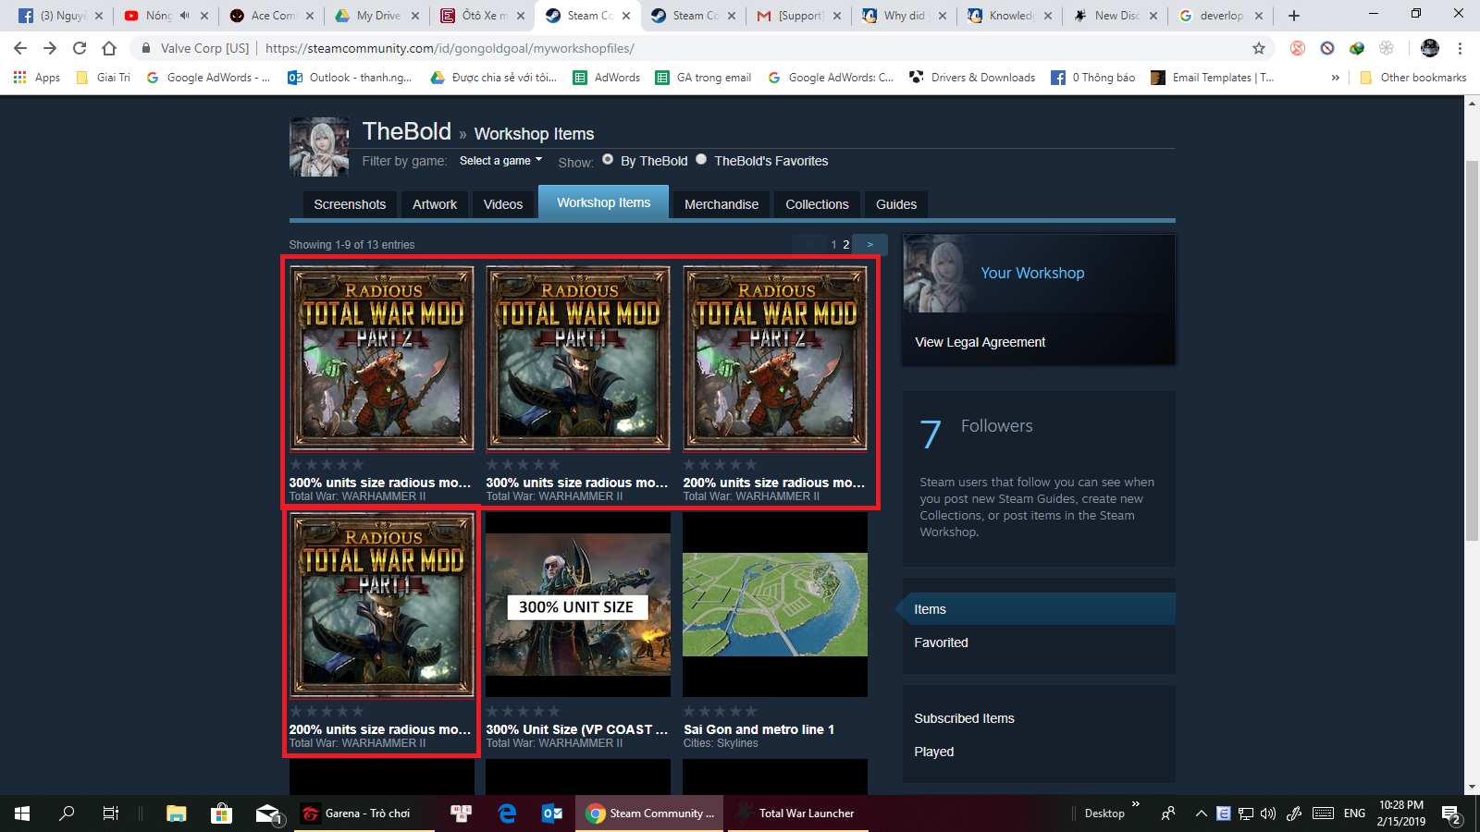Open the '300% Unit Size (VP COAST' item title
The image size is (1480, 832).
tap(577, 729)
